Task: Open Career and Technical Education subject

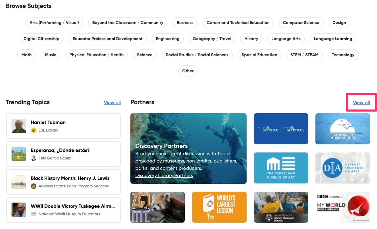Action: coord(238,22)
